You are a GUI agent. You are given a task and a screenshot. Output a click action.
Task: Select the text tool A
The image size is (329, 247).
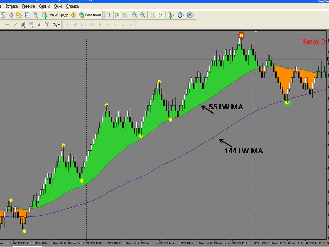(39, 25)
